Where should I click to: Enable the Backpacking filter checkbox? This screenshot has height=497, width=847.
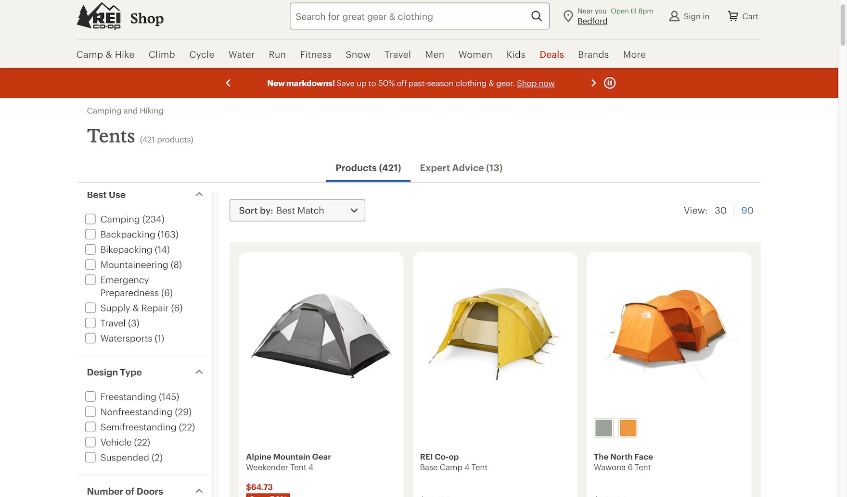coord(90,235)
